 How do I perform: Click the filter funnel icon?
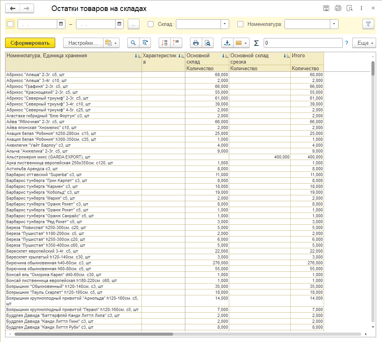point(368,24)
